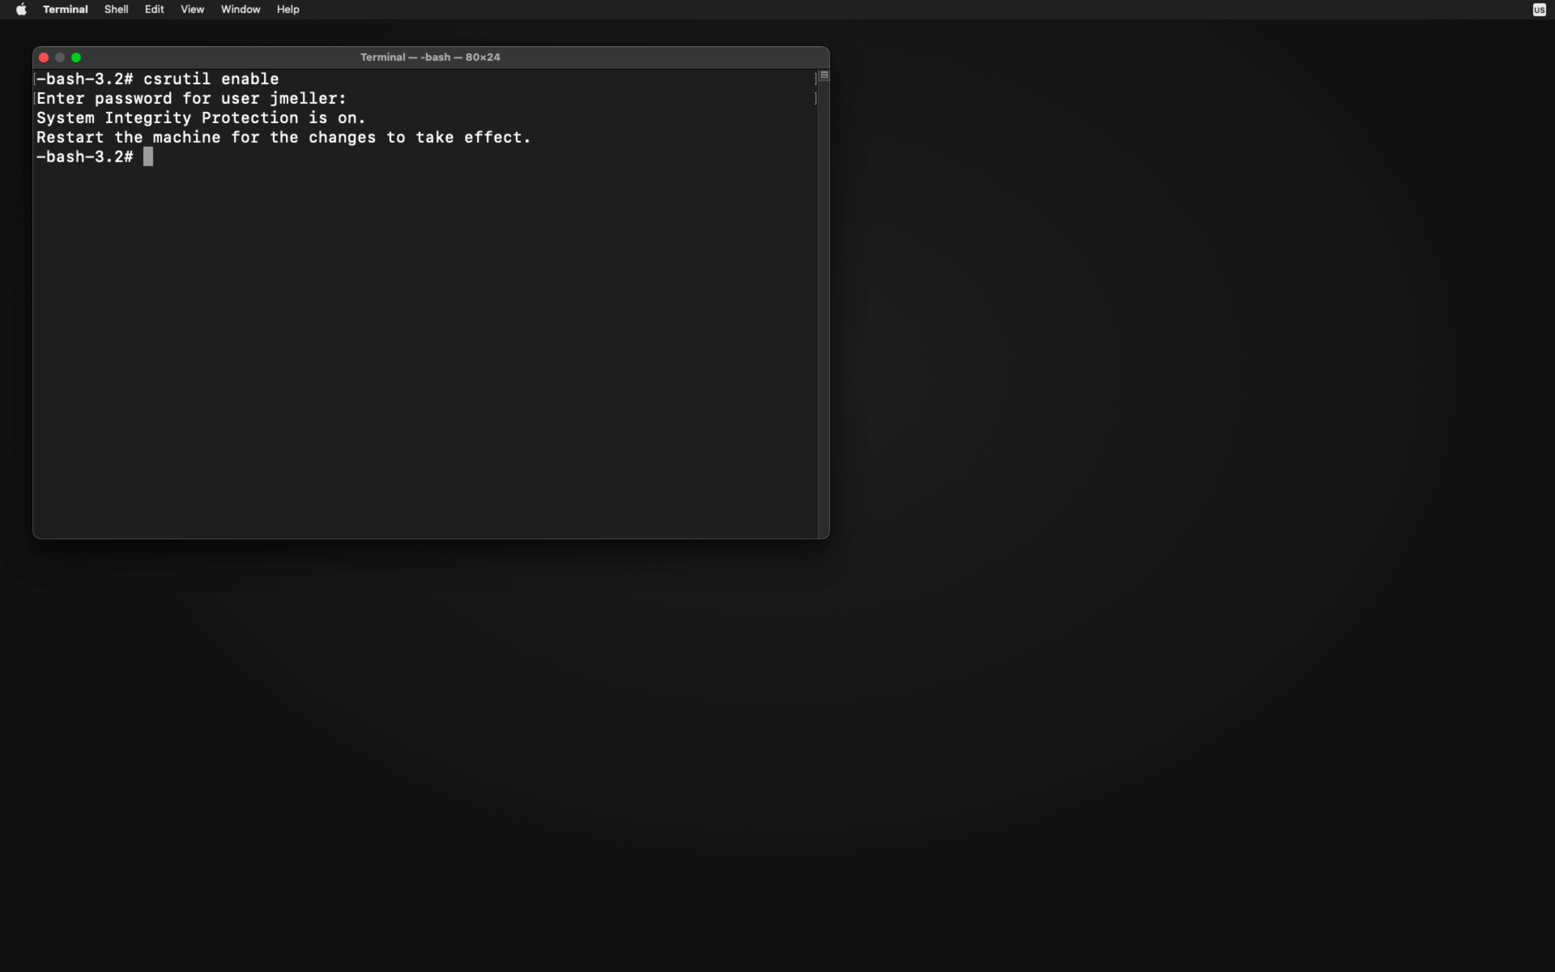Click the 'csrutil enable' command text
Screen dimensions: 1555x972
pyautogui.click(x=211, y=79)
